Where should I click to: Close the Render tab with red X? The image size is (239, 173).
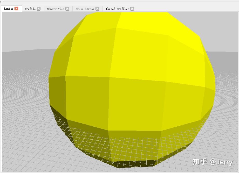(x=16, y=9)
